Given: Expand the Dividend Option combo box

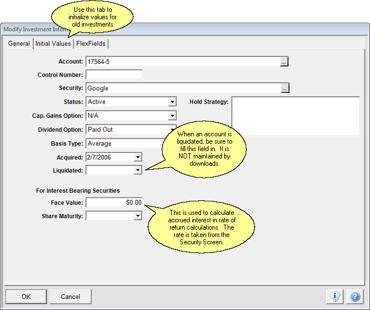Looking at the screenshot, I should click(x=172, y=130).
